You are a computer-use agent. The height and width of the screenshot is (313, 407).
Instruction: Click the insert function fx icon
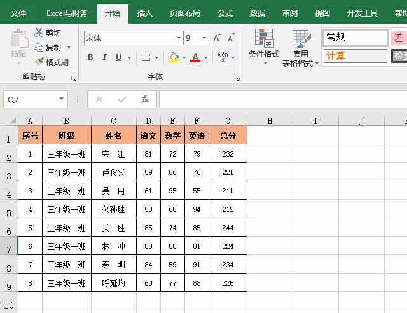[x=145, y=99]
